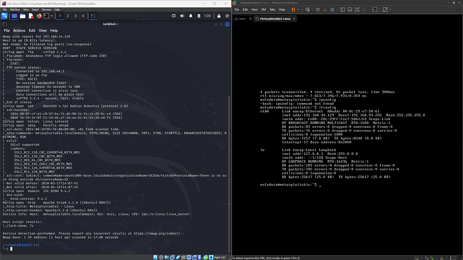The height and width of the screenshot is (260, 463).
Task: Enter VMware full screen mode icon
Action: tap(357, 10)
